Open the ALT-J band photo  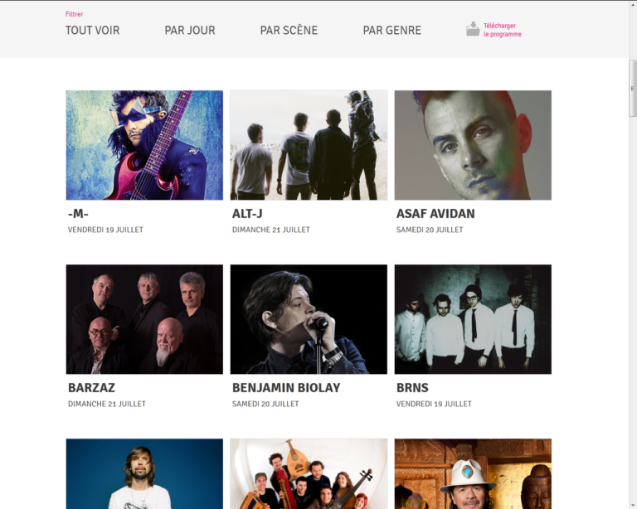tap(309, 145)
